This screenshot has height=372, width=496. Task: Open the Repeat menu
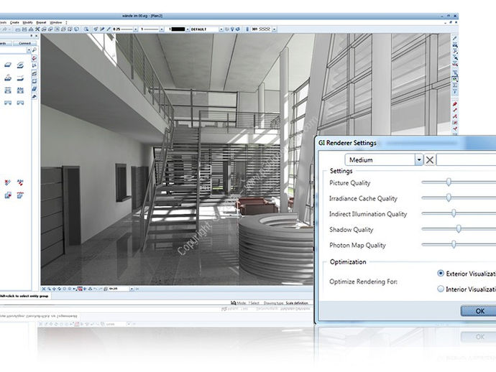[41, 23]
